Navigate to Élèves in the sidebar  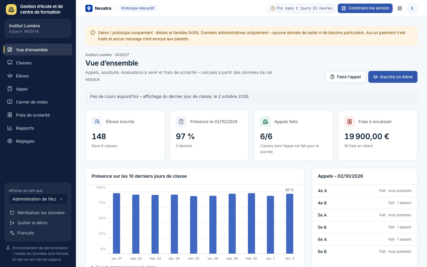coord(38,76)
